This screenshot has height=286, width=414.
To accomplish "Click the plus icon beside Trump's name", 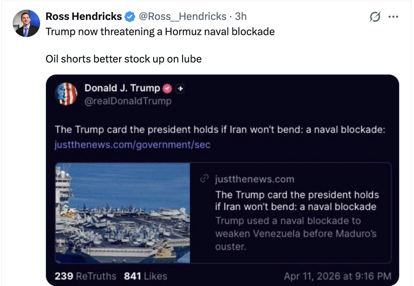I will click(x=181, y=89).
